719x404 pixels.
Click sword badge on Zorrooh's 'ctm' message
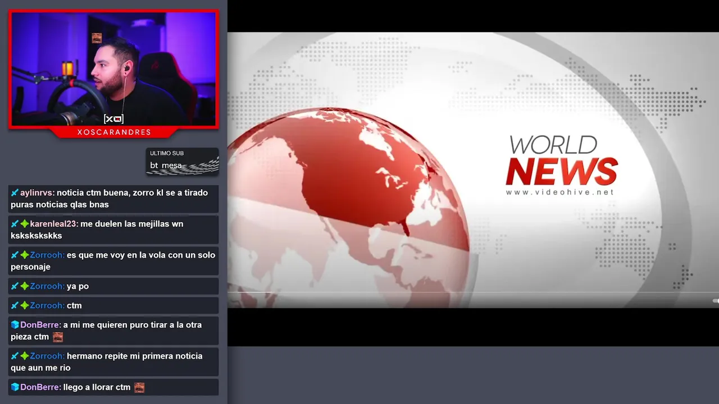[x=15, y=306]
